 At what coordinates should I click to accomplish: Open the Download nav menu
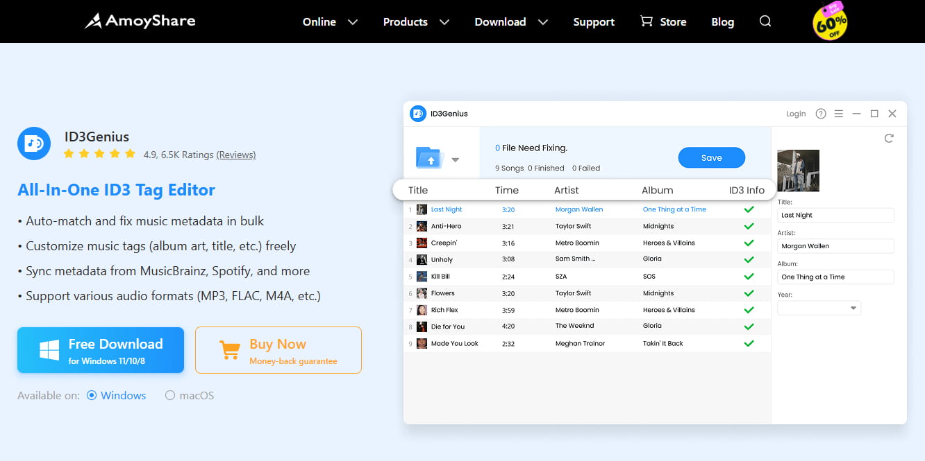[500, 22]
